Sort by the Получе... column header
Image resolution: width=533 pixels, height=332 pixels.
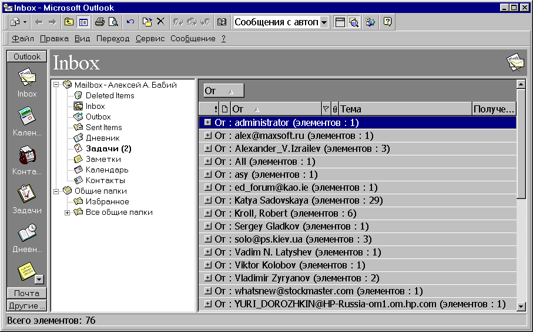494,109
